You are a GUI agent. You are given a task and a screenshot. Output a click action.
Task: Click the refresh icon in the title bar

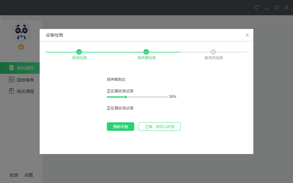[257, 8]
